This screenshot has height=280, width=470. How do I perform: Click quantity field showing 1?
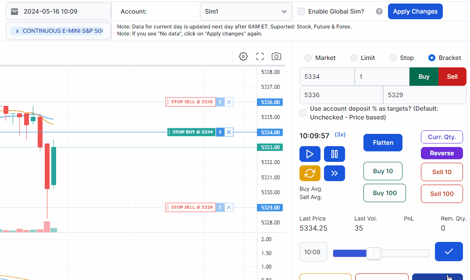[382, 77]
